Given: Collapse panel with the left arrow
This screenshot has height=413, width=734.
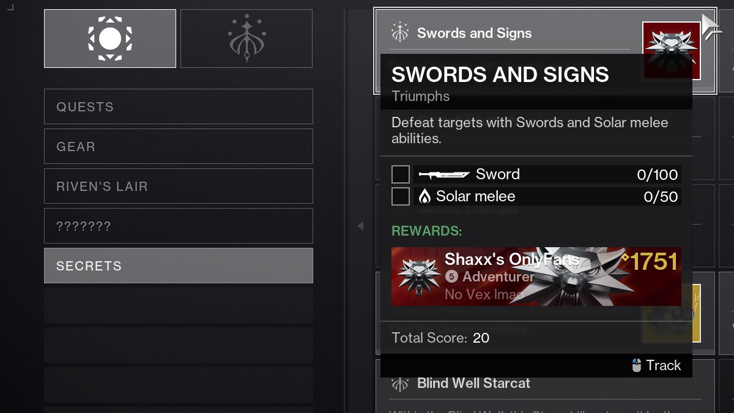Looking at the screenshot, I should [360, 226].
